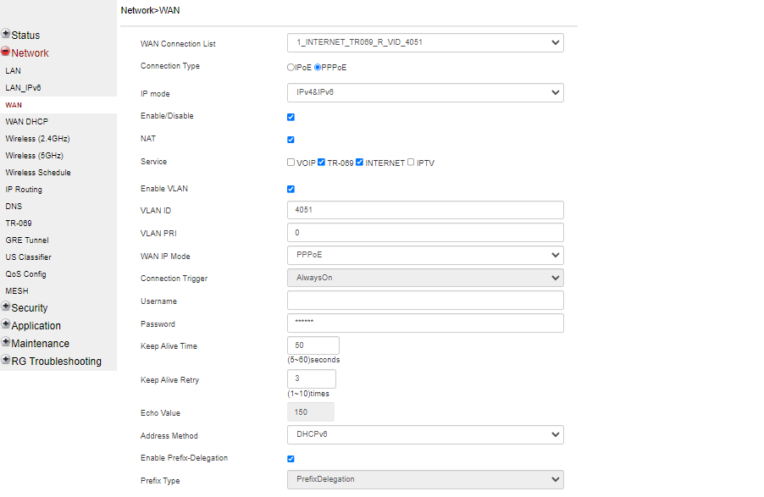This screenshot has height=497, width=764.
Task: Expand the RG Troubleshooting plus icon
Action: click(6, 361)
